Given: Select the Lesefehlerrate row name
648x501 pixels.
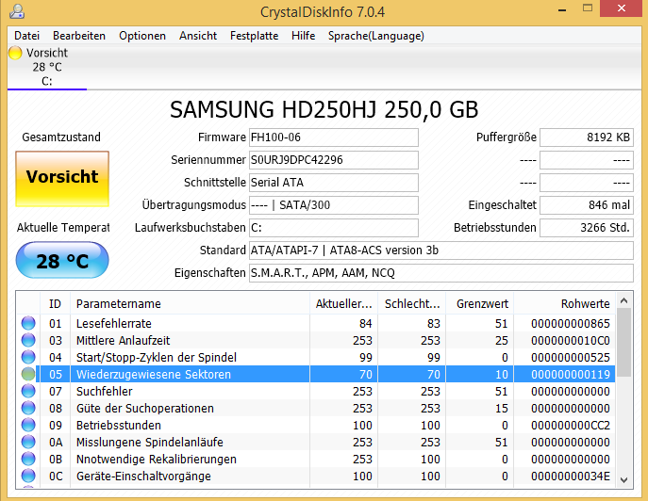Looking at the screenshot, I should (x=113, y=324).
